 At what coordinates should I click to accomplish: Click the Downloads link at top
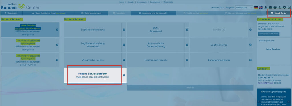tap(168, 2)
